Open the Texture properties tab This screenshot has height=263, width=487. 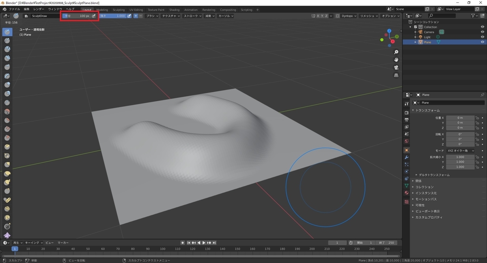tap(407, 201)
